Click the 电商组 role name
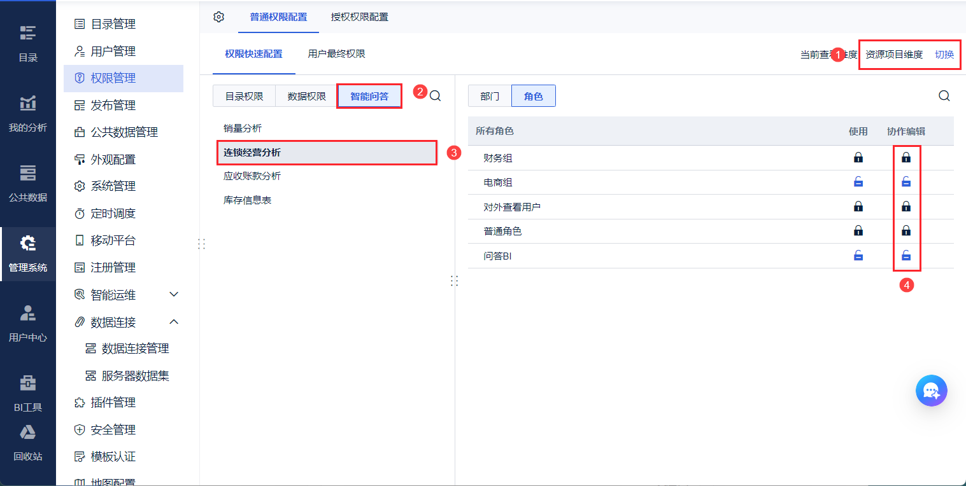The width and height of the screenshot is (966, 486). 498,183
